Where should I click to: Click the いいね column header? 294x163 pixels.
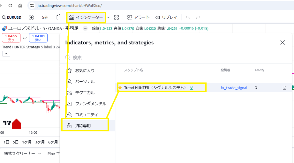pyautogui.click(x=260, y=70)
